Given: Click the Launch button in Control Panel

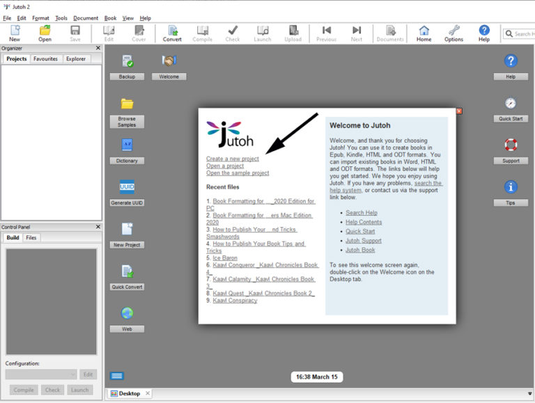Looking at the screenshot, I should click(80, 390).
